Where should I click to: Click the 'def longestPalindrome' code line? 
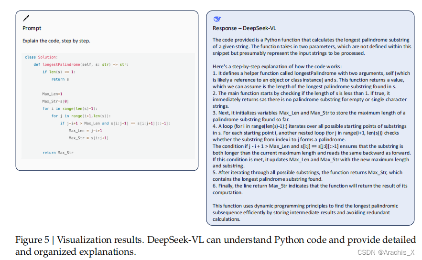click(81, 64)
